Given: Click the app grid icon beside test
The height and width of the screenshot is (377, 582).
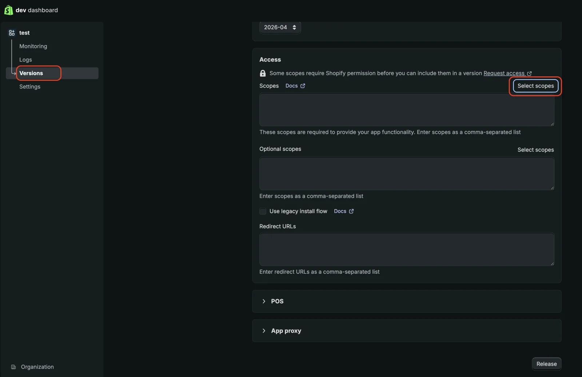Looking at the screenshot, I should click(12, 33).
